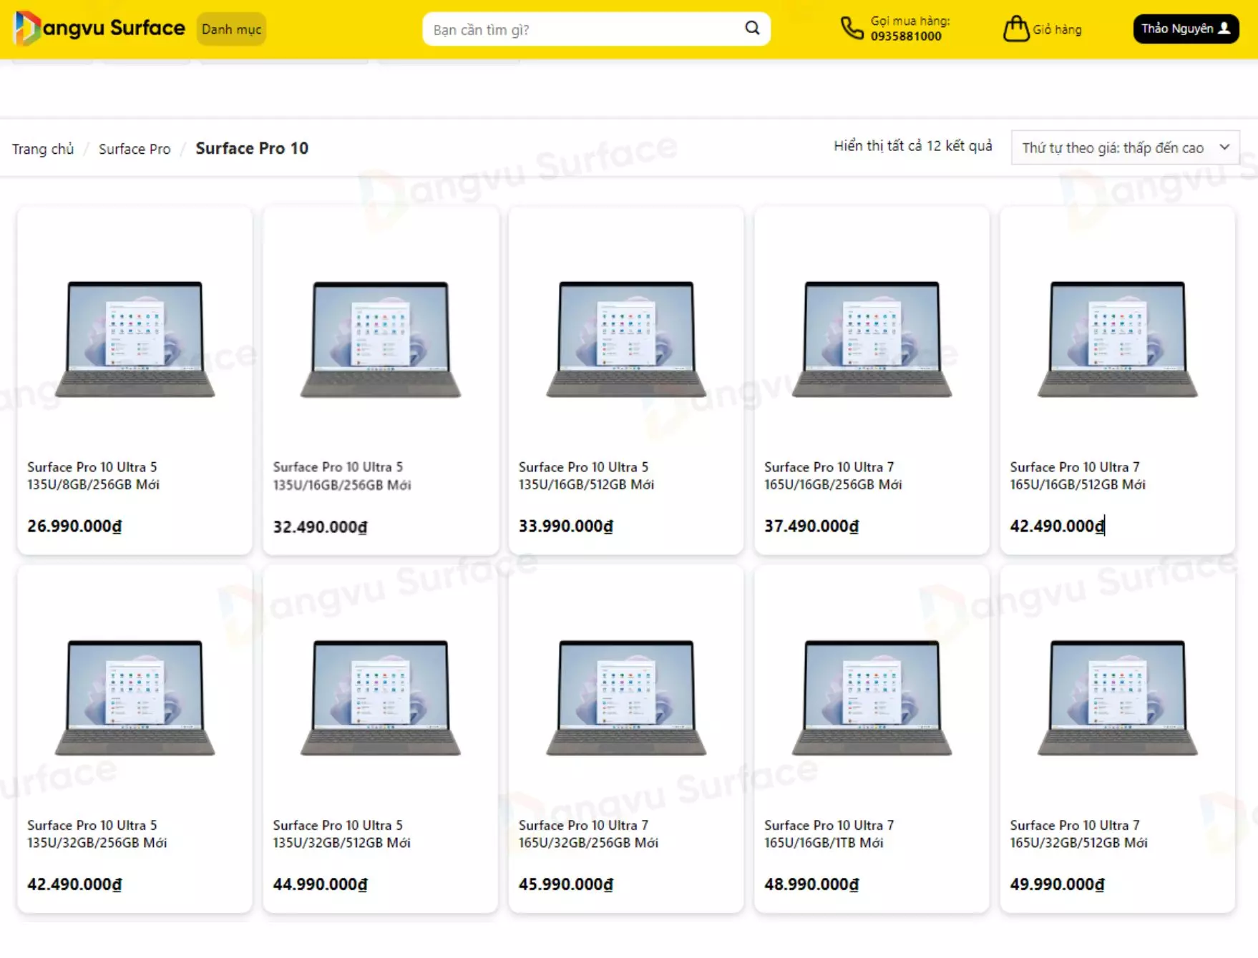Viewport: 1258px width, 958px height.
Task: Click the 26.990.000₫ price
Action: pyautogui.click(x=74, y=527)
